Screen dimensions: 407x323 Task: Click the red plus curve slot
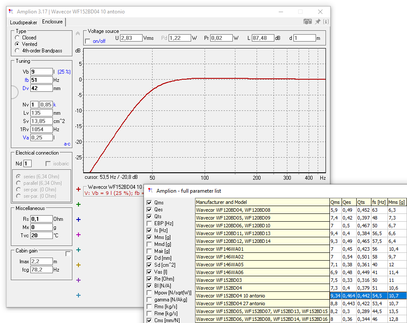78,189
